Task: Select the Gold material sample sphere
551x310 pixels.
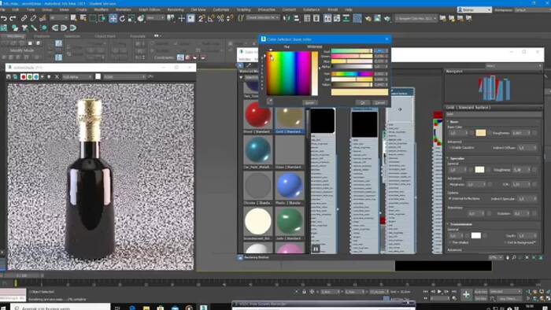Action: point(290,118)
